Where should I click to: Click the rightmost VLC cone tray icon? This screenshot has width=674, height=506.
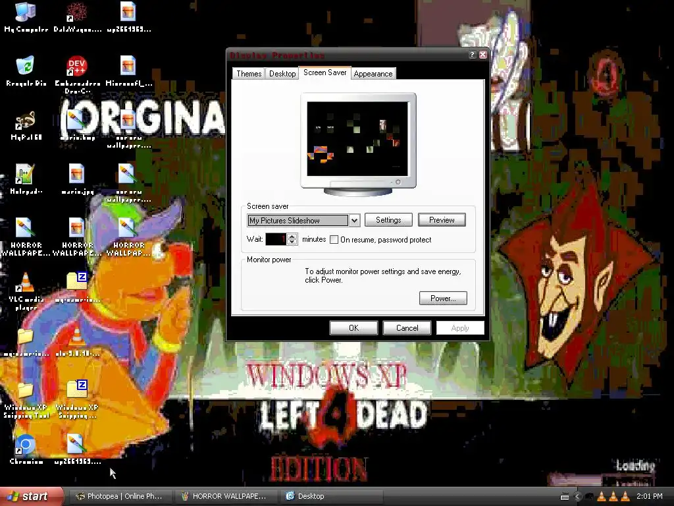click(x=625, y=497)
